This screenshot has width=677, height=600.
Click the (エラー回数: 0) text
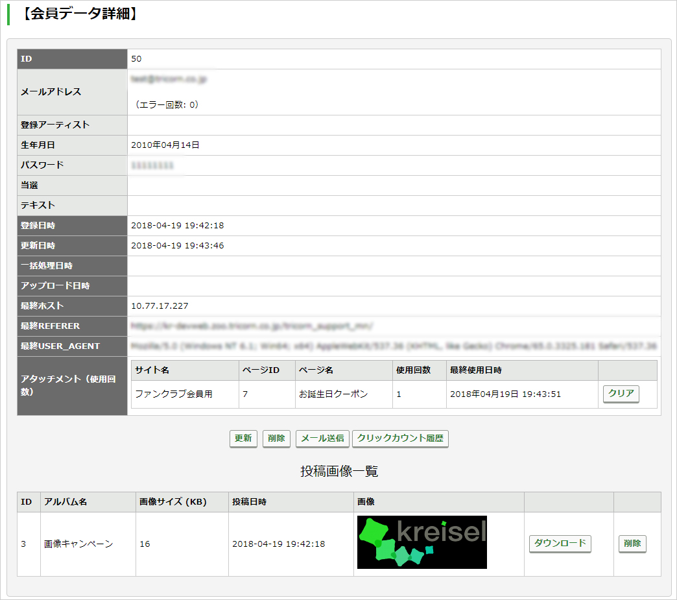pyautogui.click(x=166, y=104)
